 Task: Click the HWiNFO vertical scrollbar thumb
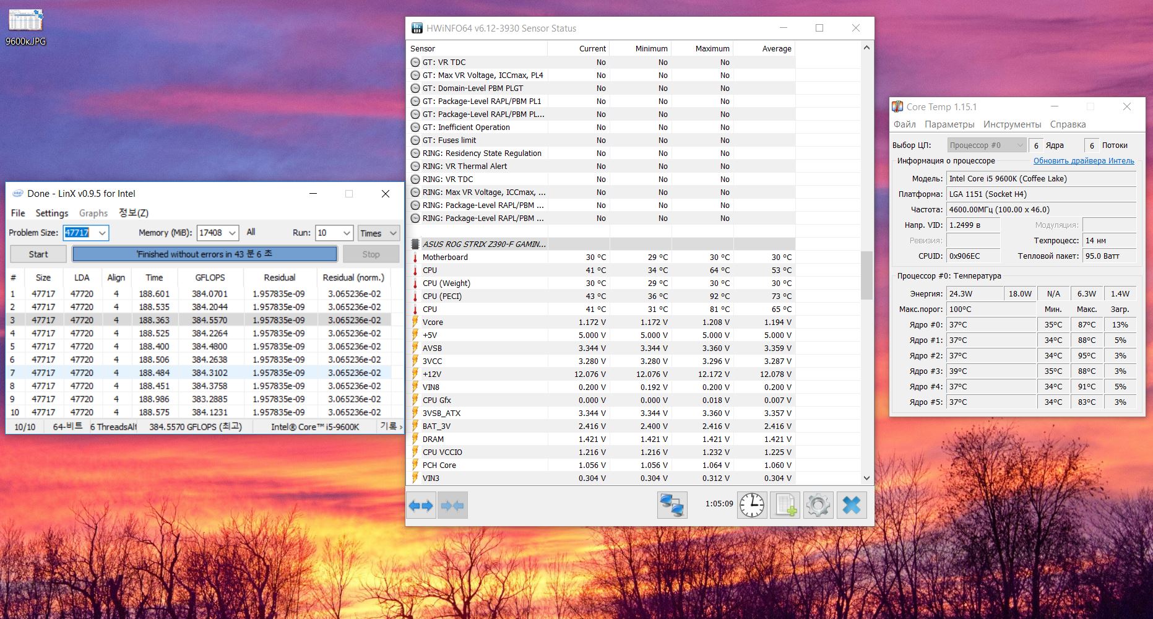point(866,275)
